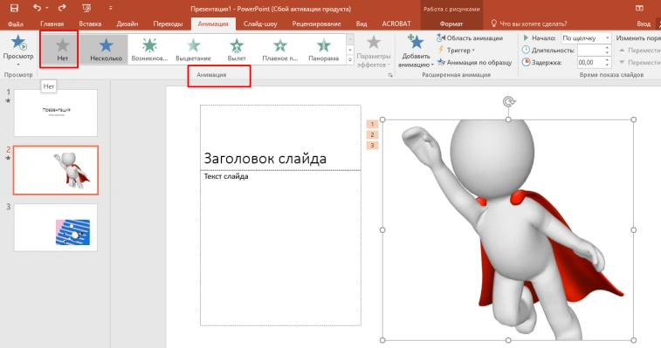Click the superhero figure picture on slide
The height and width of the screenshot is (348, 661).
pyautogui.click(x=508, y=230)
